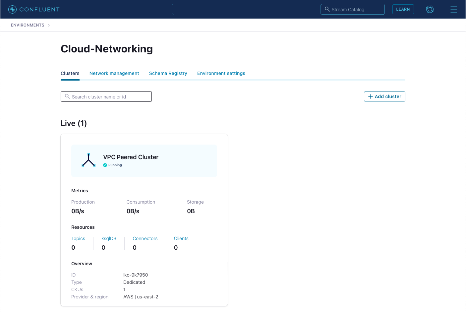Click the Overview section heading
Image resolution: width=466 pixels, height=313 pixels.
[82, 264]
